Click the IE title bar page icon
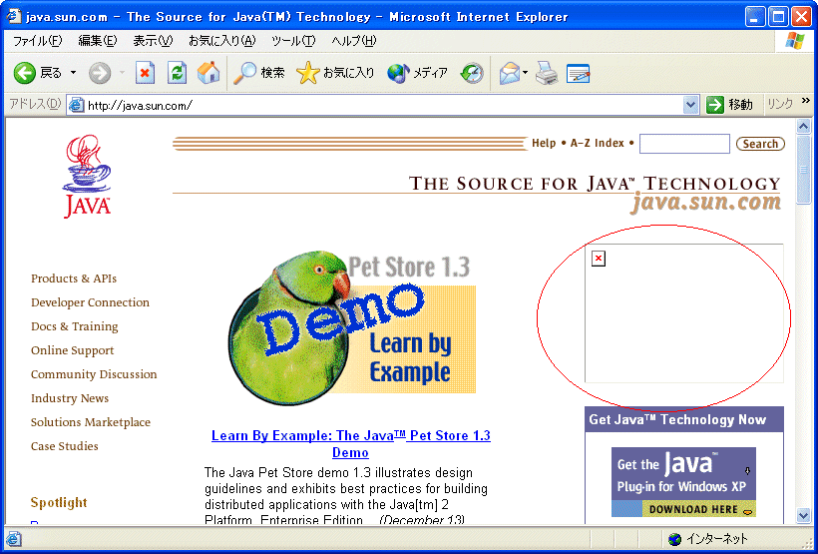The width and height of the screenshot is (818, 554). click(x=14, y=17)
